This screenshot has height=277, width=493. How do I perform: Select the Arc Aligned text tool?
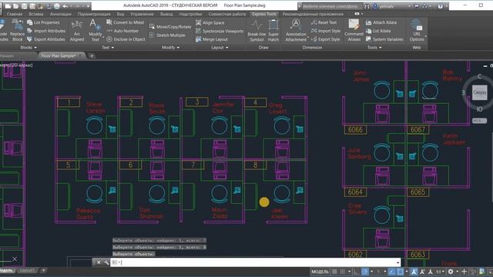coord(77,31)
